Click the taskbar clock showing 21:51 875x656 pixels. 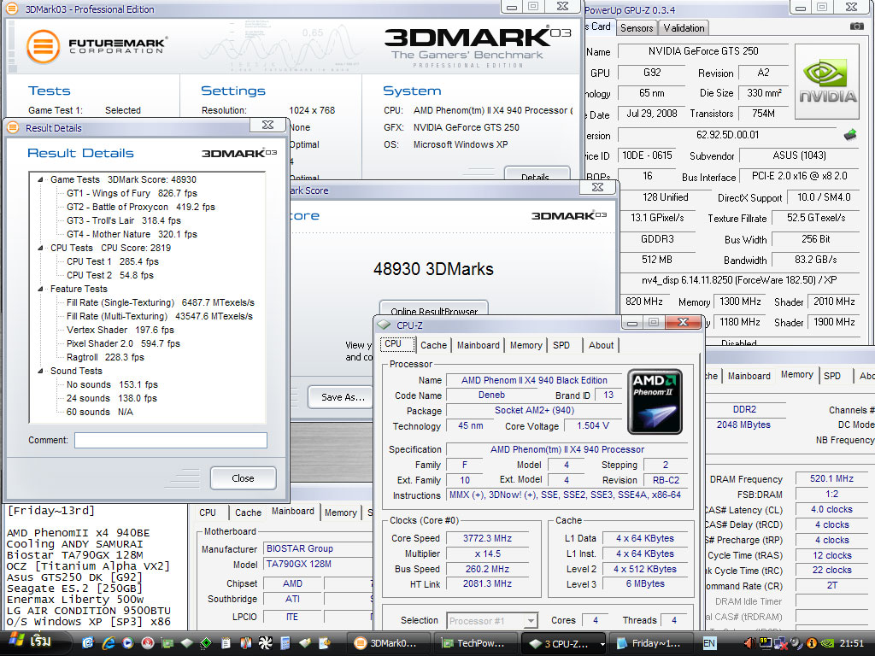click(x=852, y=643)
